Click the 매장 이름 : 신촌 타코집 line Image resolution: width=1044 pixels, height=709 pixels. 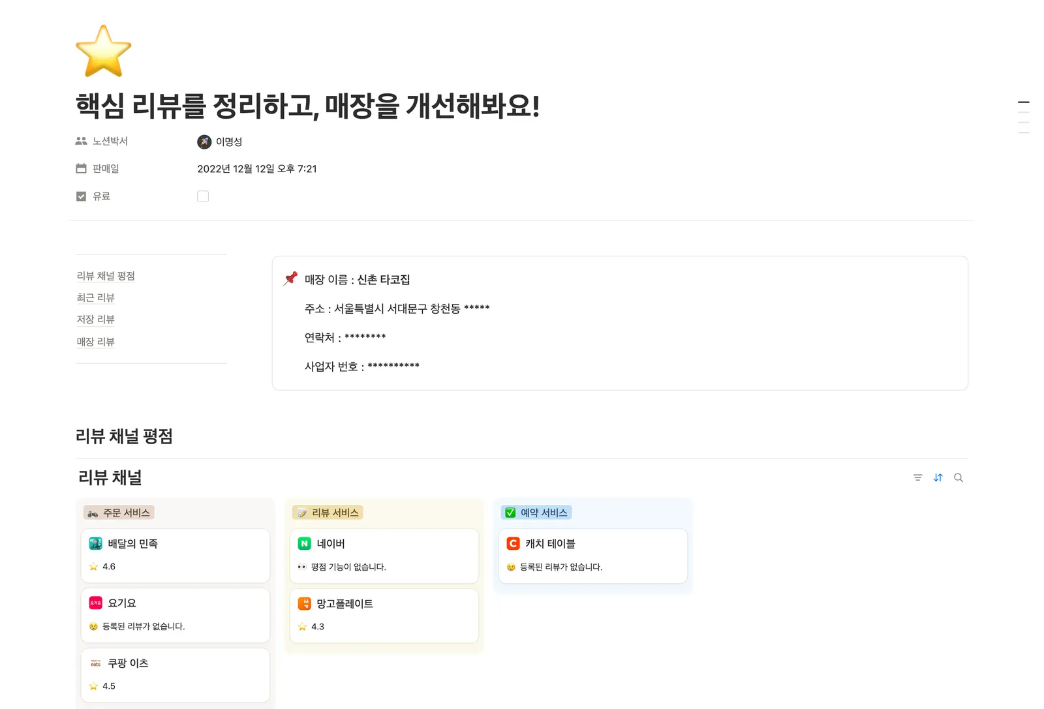coord(357,279)
